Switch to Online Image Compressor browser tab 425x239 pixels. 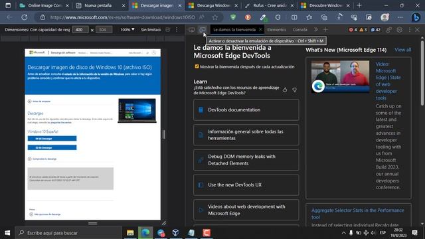pyautogui.click(x=44, y=5)
